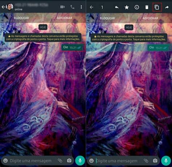Tap ADICIONAR in the right chat
172x167 pixels.
tap(150, 18)
